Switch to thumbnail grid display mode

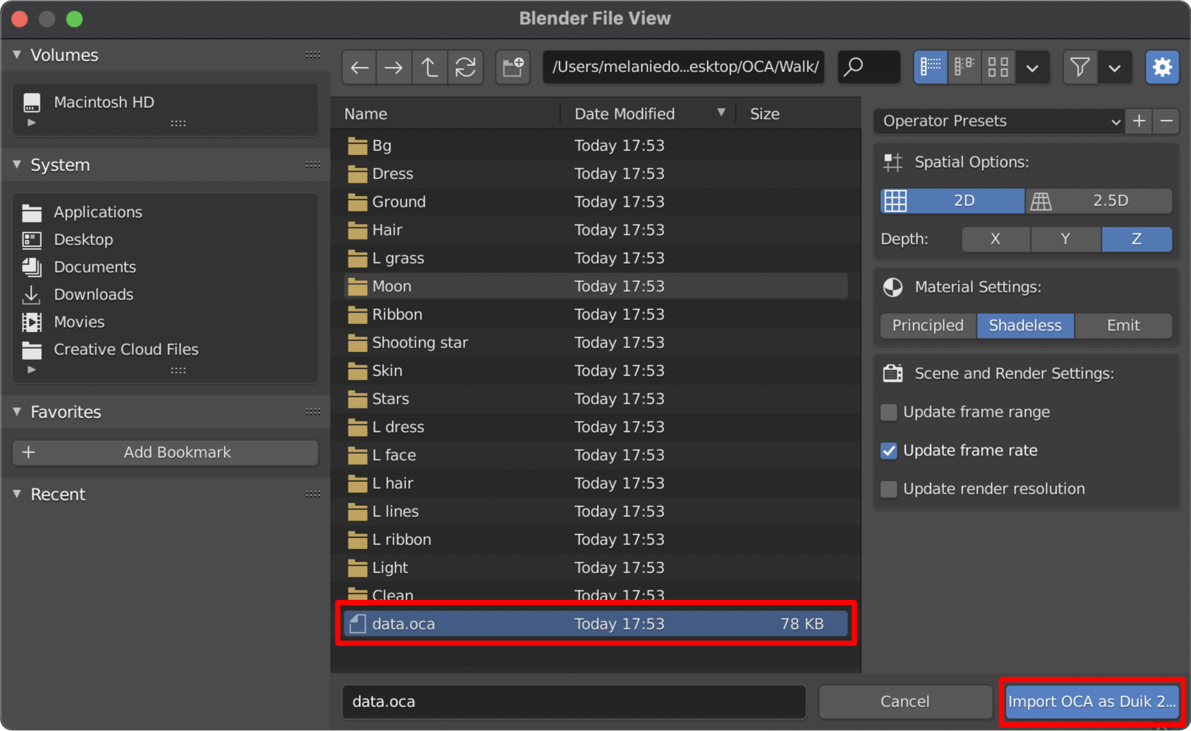coord(998,67)
